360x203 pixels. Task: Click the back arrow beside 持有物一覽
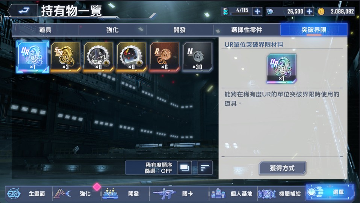point(23,10)
